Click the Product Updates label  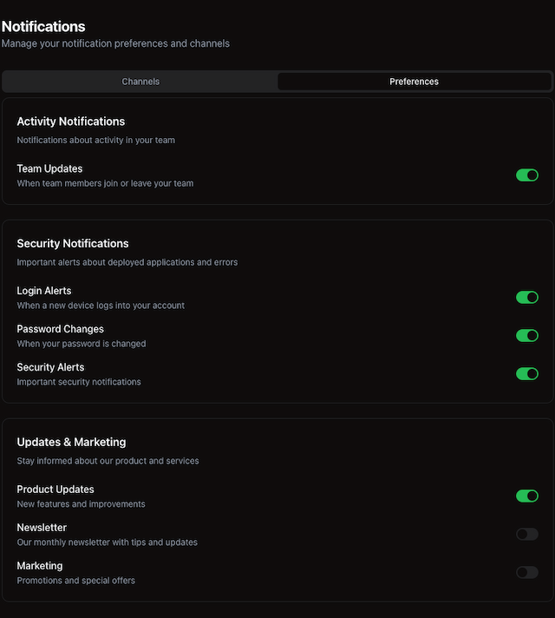(x=55, y=490)
